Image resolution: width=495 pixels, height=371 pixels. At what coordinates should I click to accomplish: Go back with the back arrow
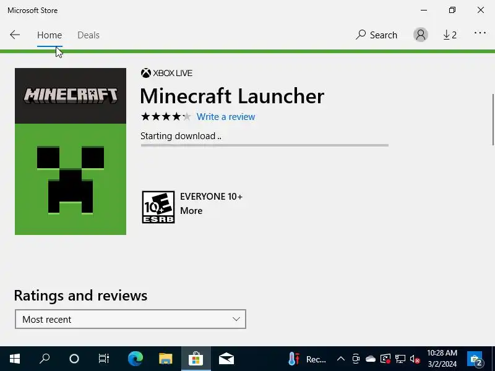click(15, 35)
